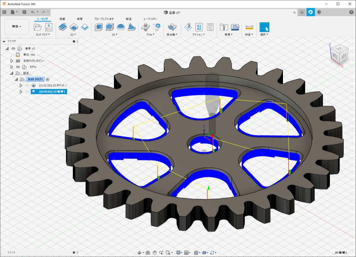Click the Pan hand tool
Viewport: 356px width, 257px height.
pyautogui.click(x=154, y=253)
